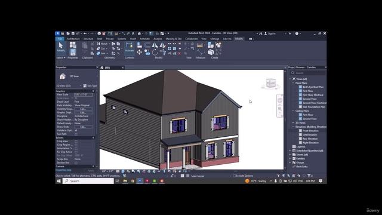Toggle the Properties palette ribbon button
This screenshot has width=382, height=215.
(73, 53)
